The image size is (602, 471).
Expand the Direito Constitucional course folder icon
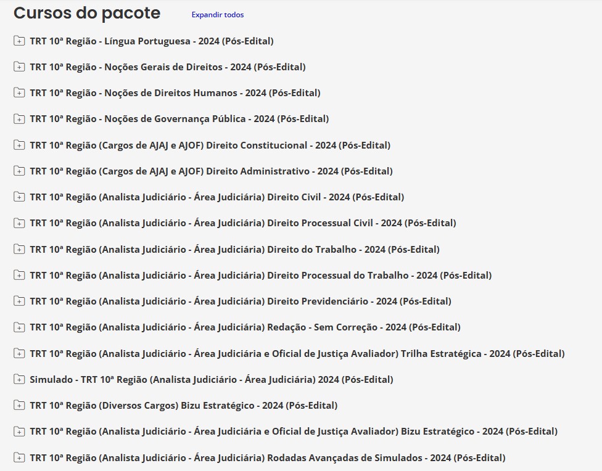click(19, 145)
